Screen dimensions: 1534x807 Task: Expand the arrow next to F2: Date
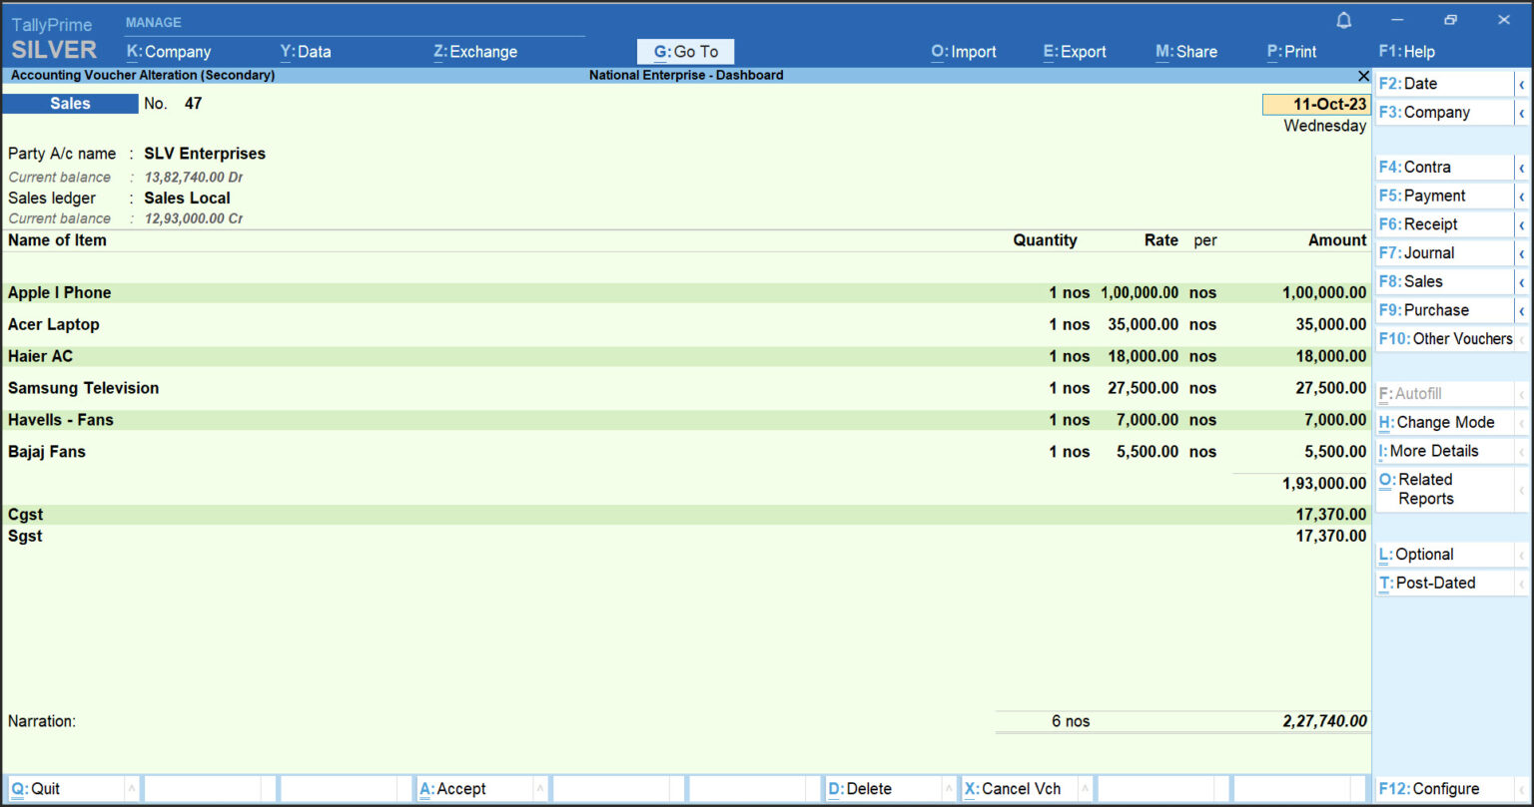pos(1521,85)
